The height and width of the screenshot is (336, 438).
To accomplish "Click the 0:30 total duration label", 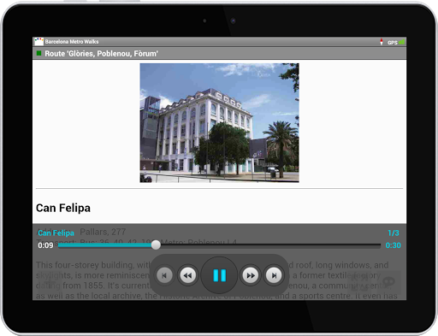I will (x=393, y=245).
